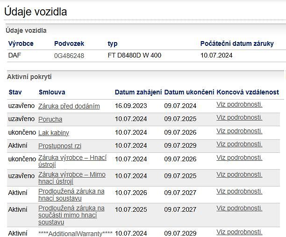The width and height of the screenshot is (286, 237).
Task: Select end date 09.07.2029 in Prostupnost rzi row
Action: pos(180,145)
